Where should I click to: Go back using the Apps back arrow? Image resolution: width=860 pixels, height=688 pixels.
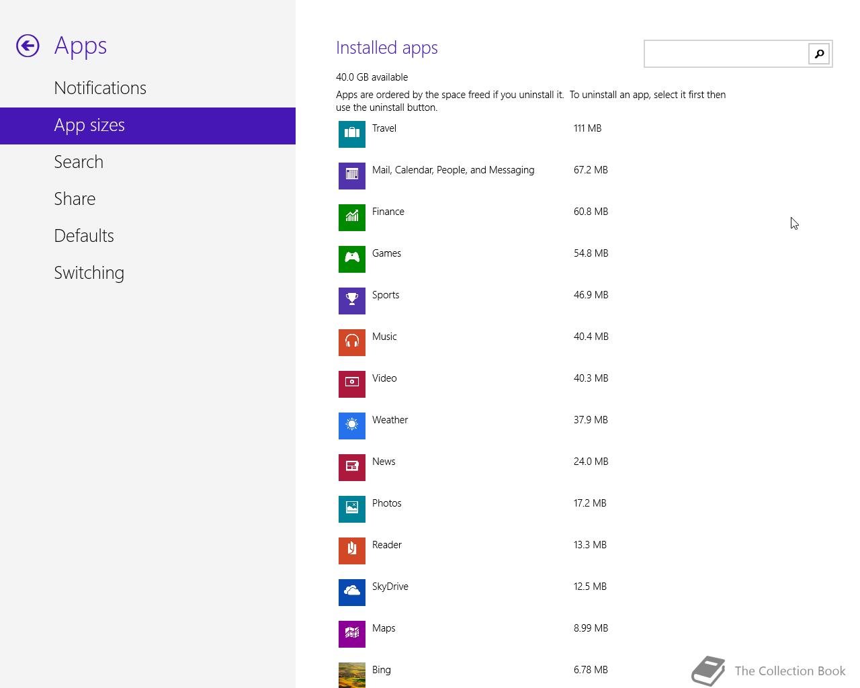coord(28,46)
